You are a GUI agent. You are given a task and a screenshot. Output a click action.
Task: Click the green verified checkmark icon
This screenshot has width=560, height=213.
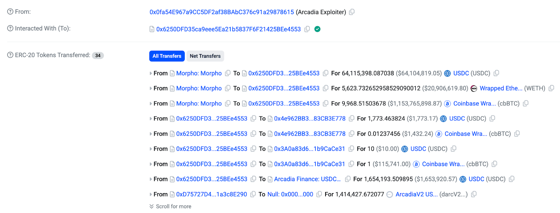317,29
